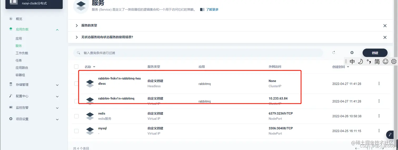Click the IME smiley emoji icon
The image size is (398, 150).
(385, 62)
